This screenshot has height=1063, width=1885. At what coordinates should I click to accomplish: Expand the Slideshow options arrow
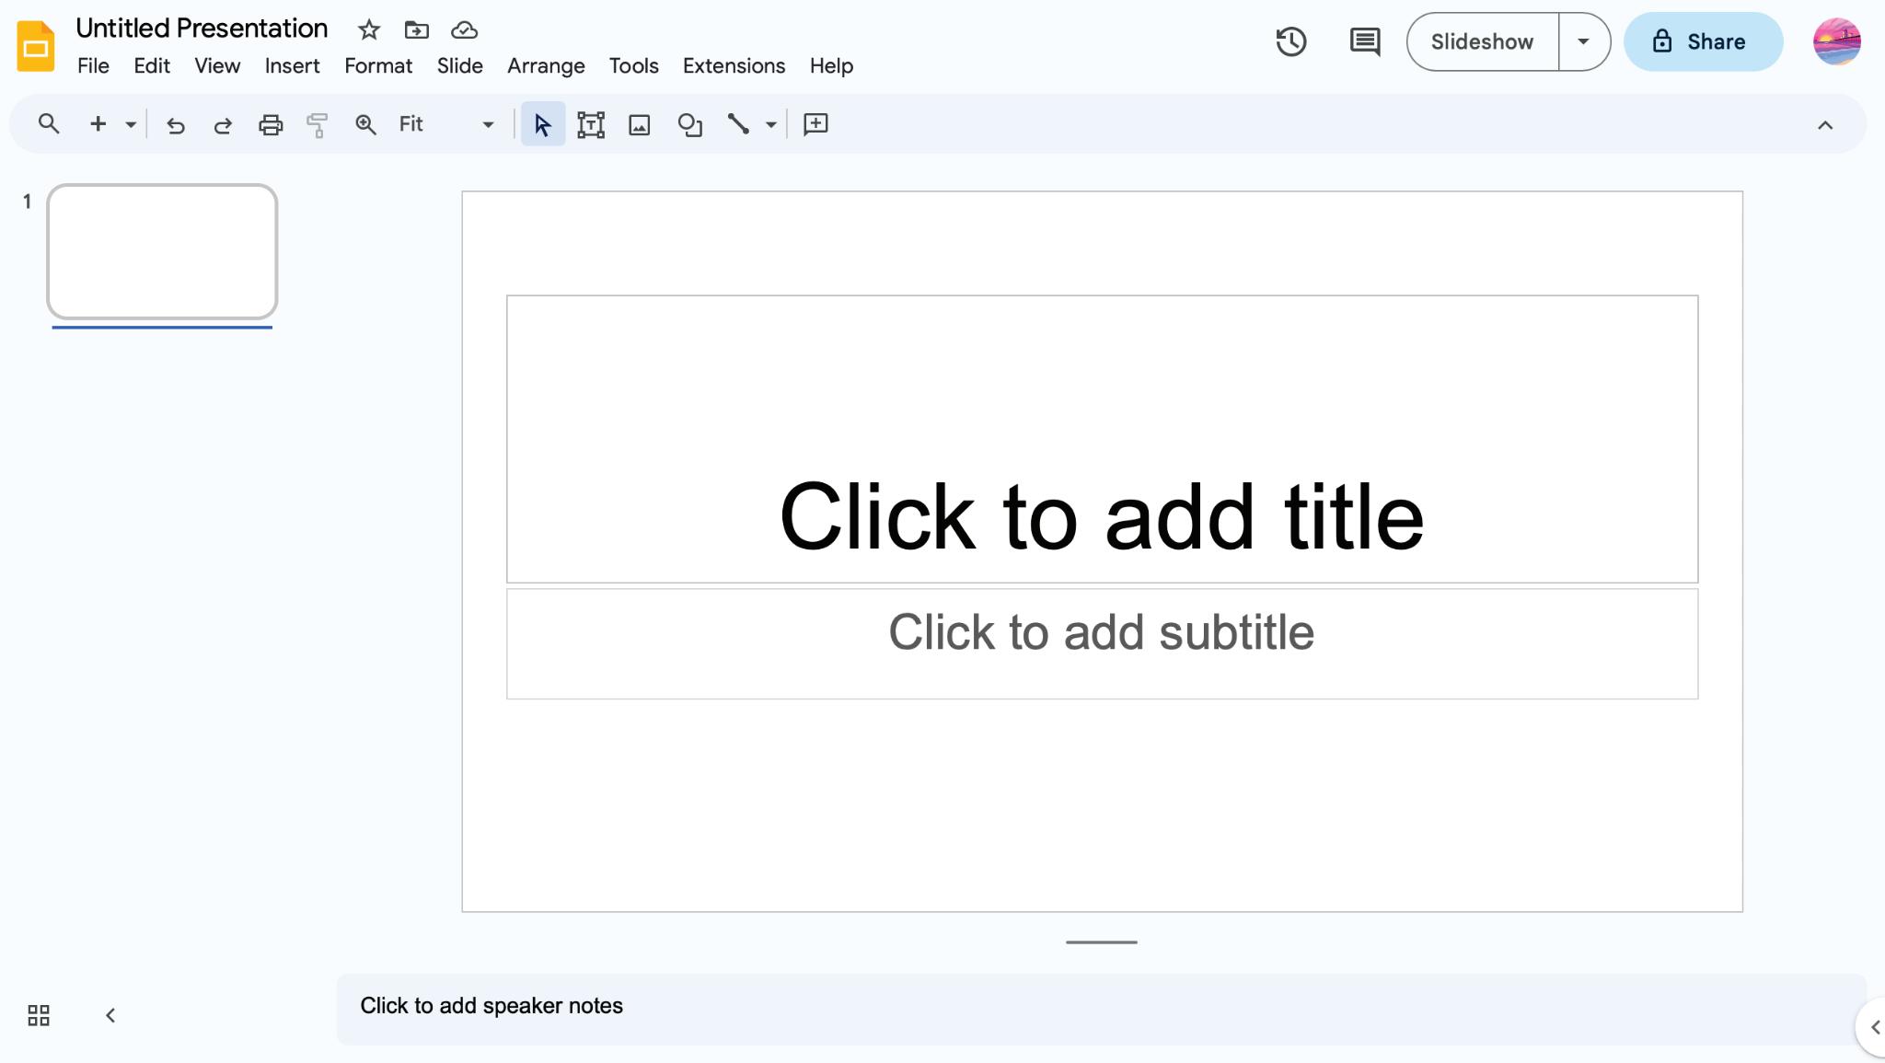[x=1583, y=41]
